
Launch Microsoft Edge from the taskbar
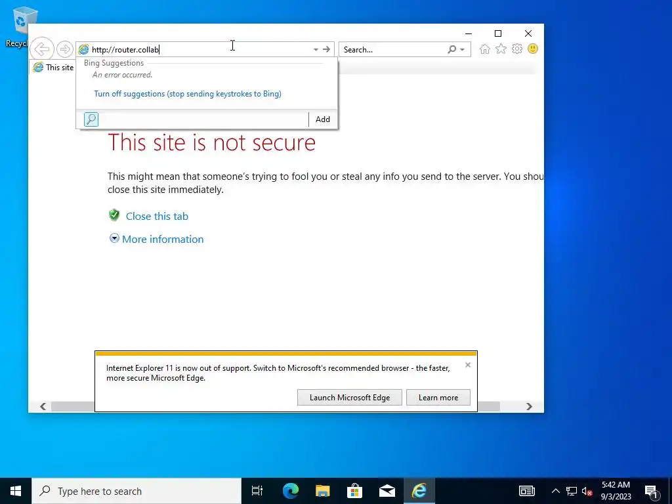pyautogui.click(x=291, y=491)
